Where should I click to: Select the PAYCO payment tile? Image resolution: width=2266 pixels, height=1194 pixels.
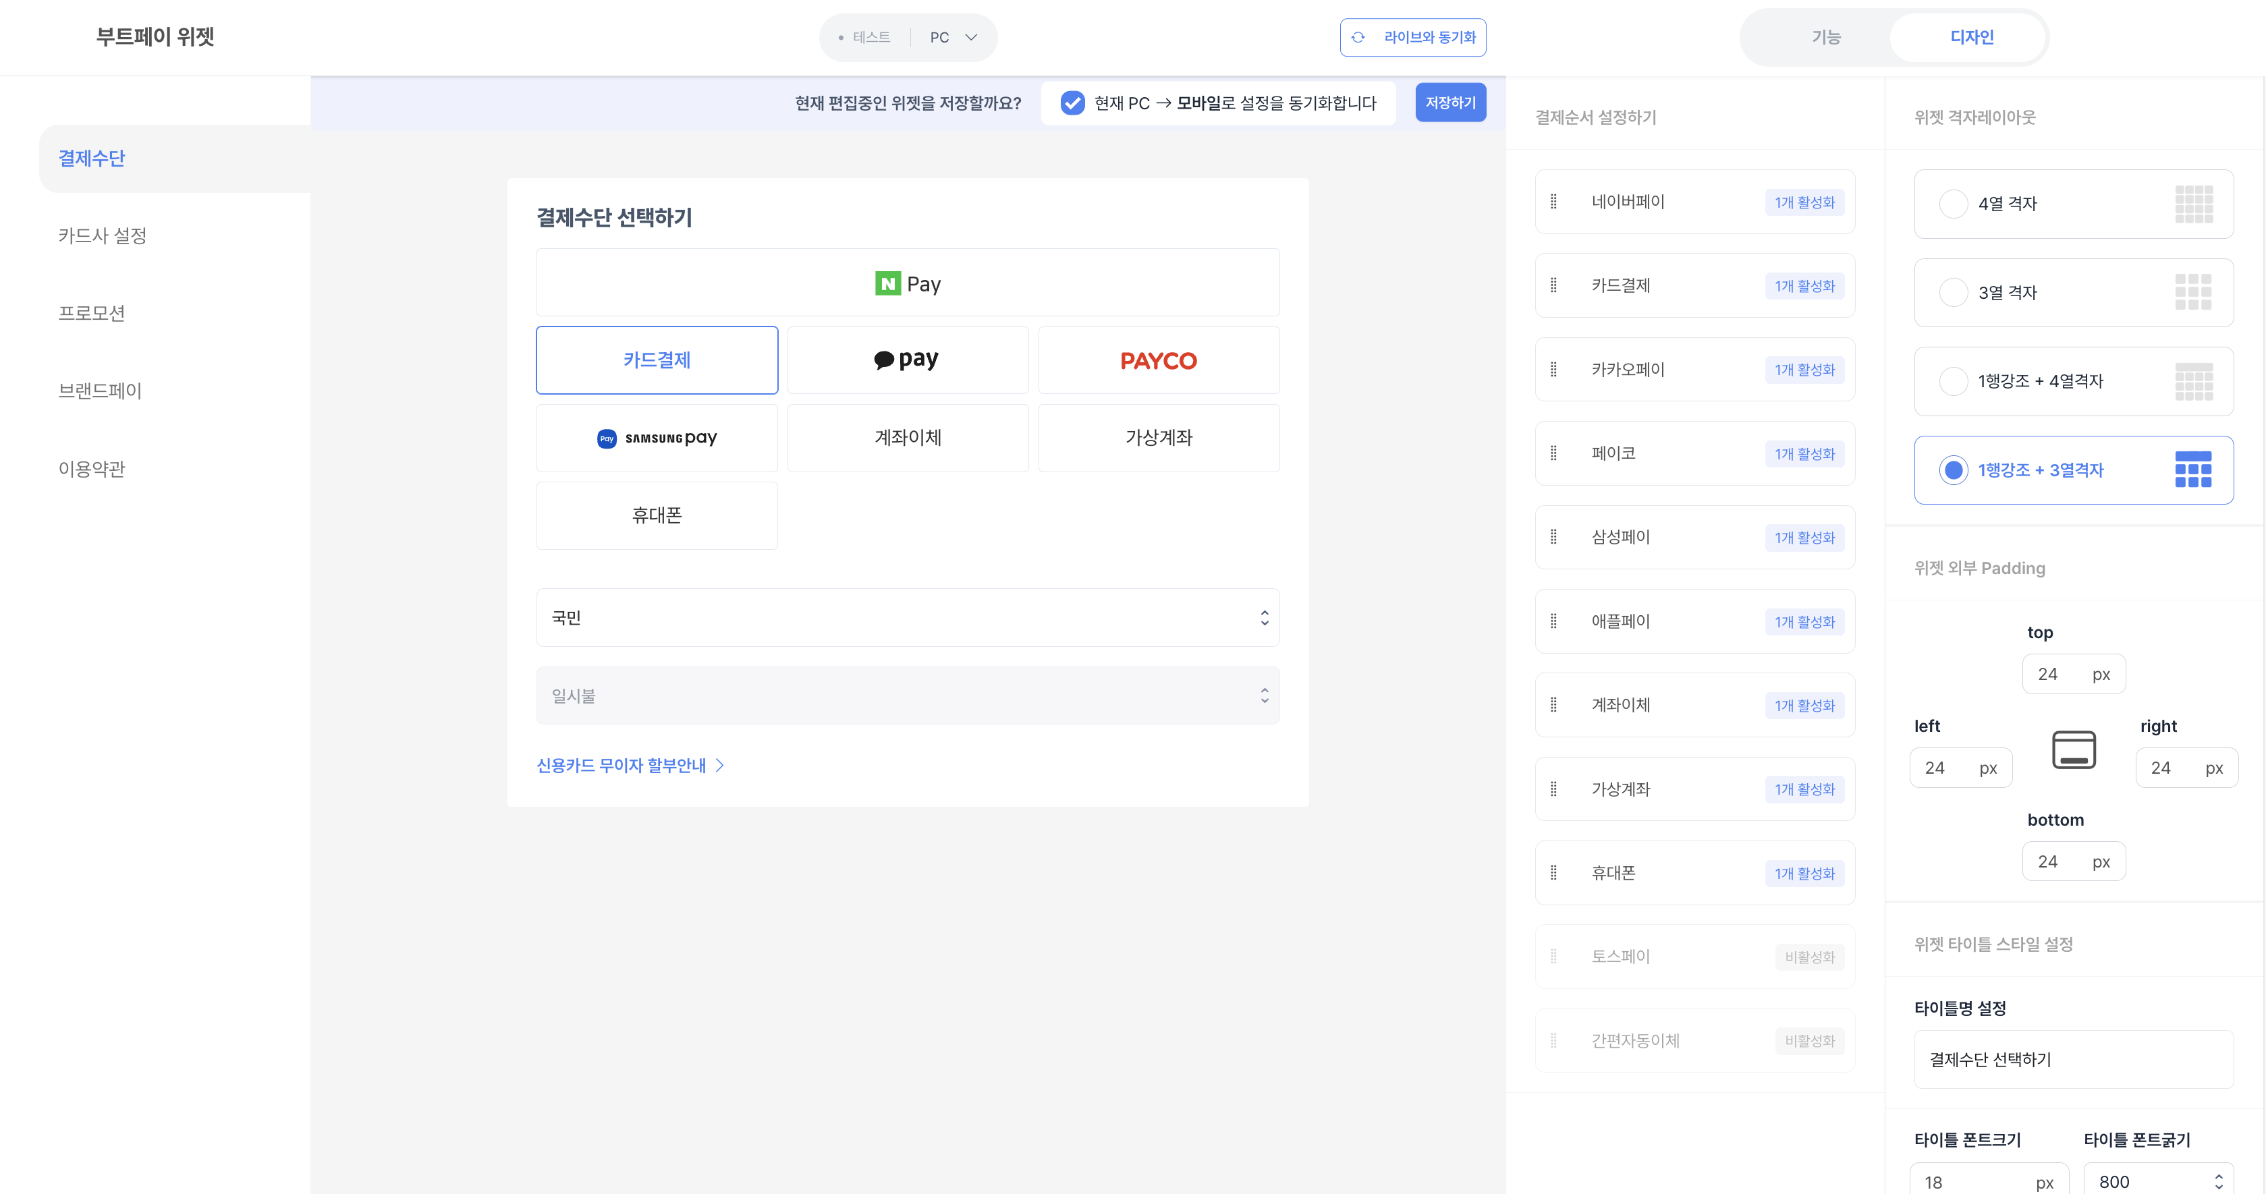click(1159, 360)
